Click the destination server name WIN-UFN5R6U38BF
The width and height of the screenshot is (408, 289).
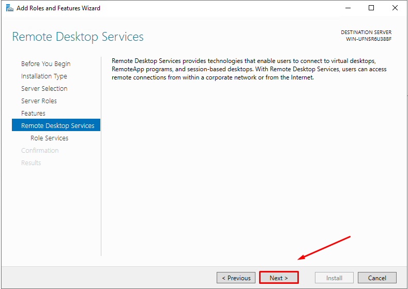[x=369, y=39]
